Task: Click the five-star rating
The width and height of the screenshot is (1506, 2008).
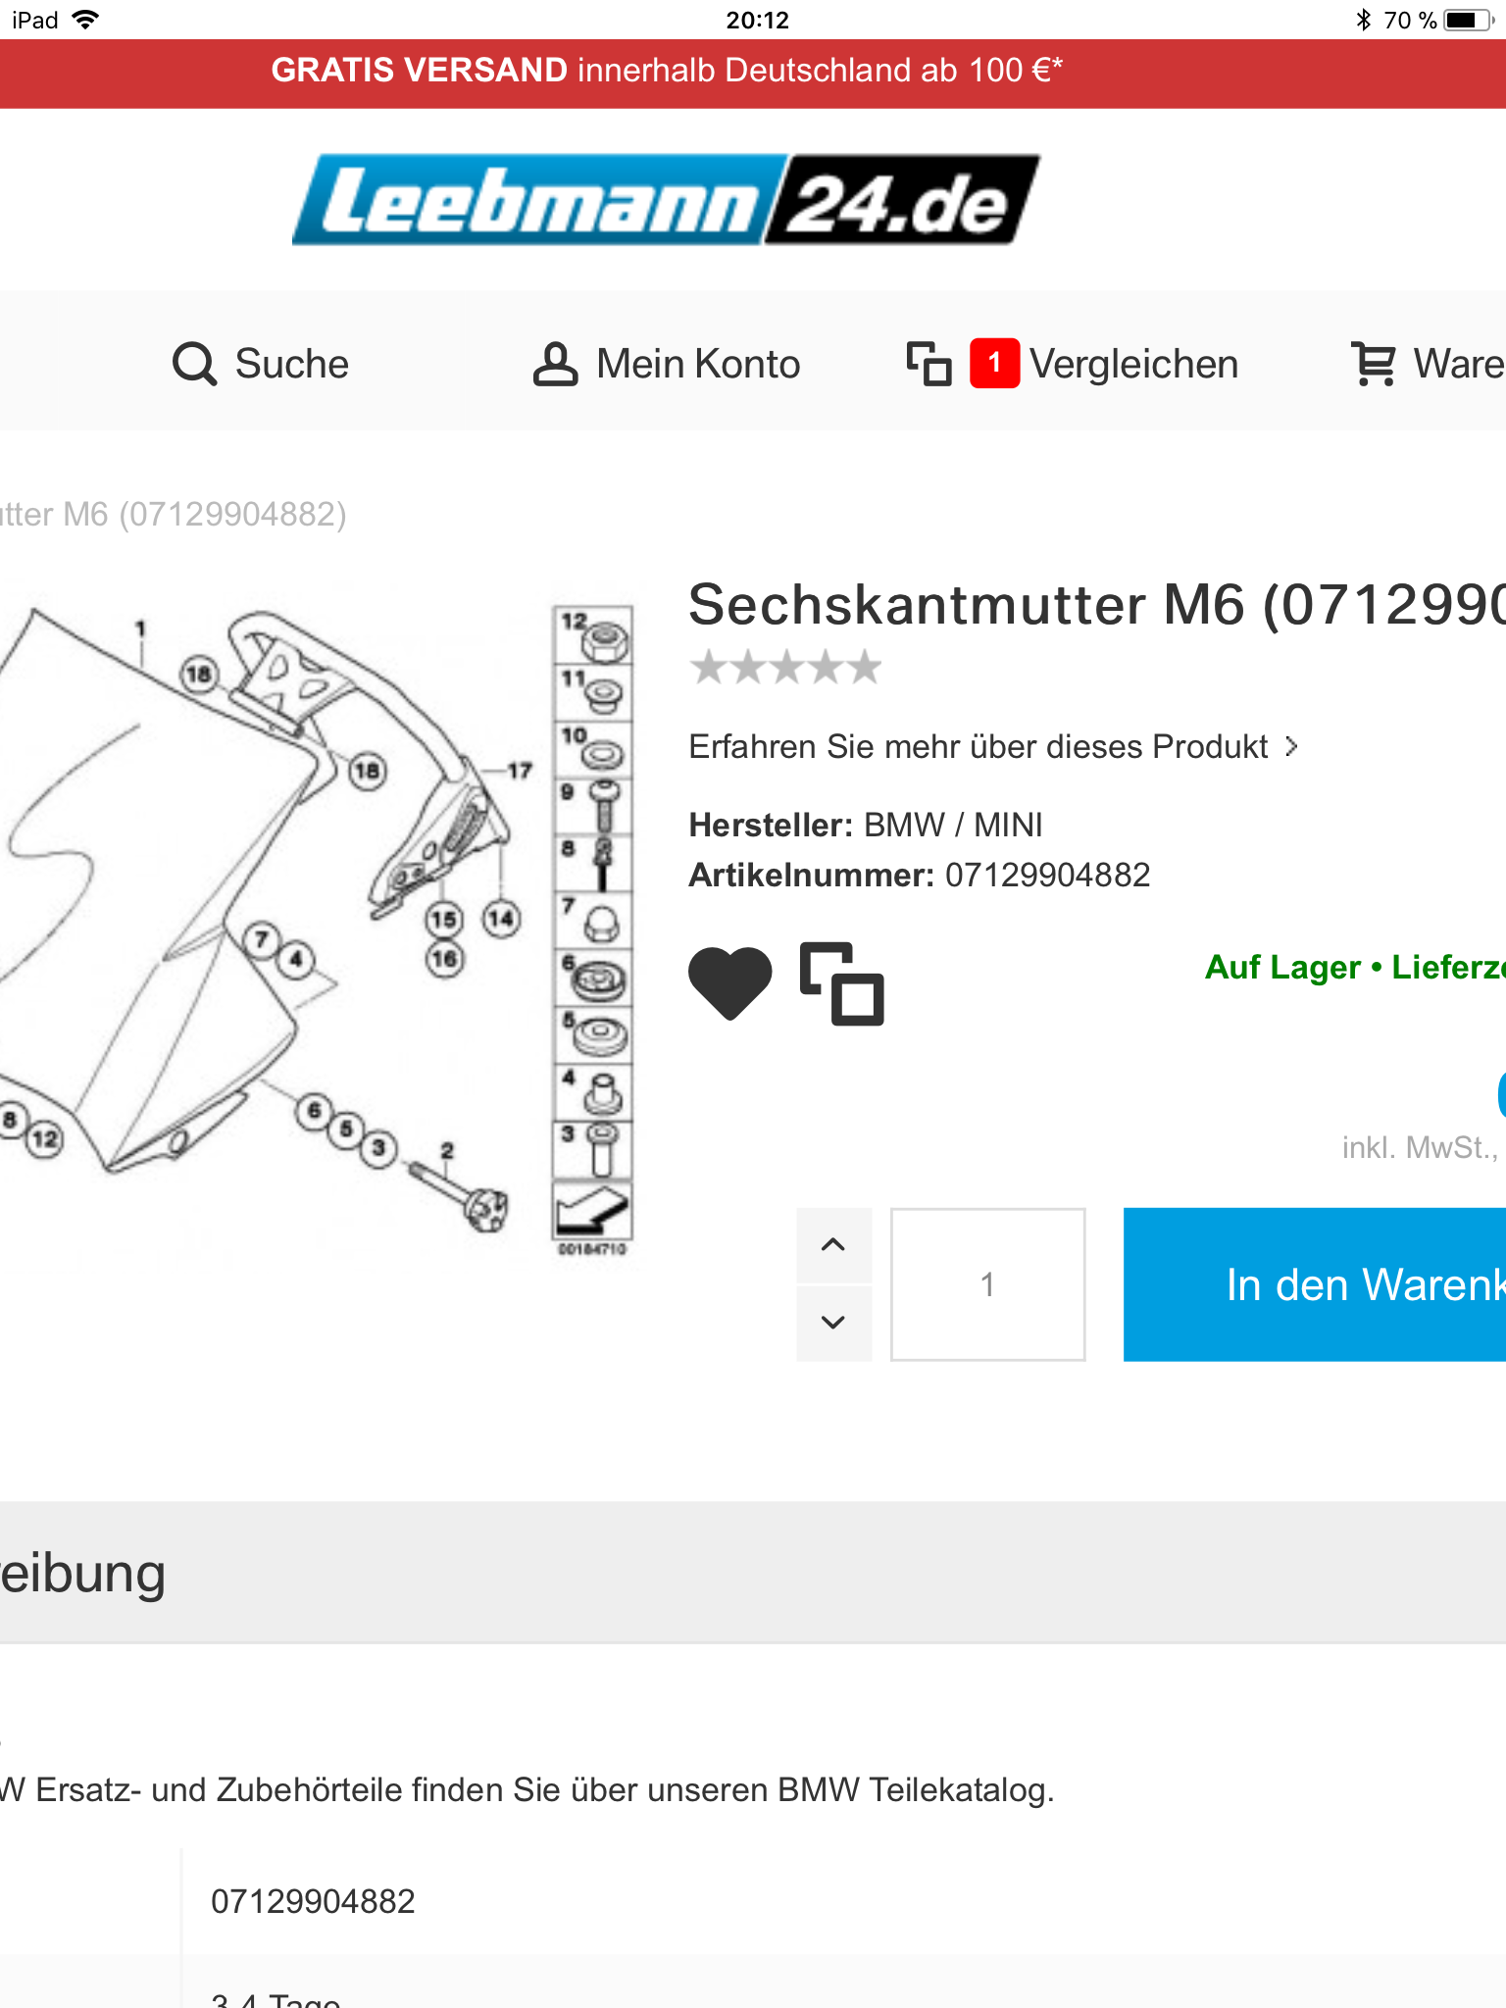Action: 785,668
